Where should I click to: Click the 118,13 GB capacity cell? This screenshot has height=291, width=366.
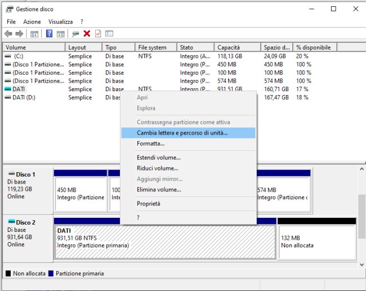230,56
